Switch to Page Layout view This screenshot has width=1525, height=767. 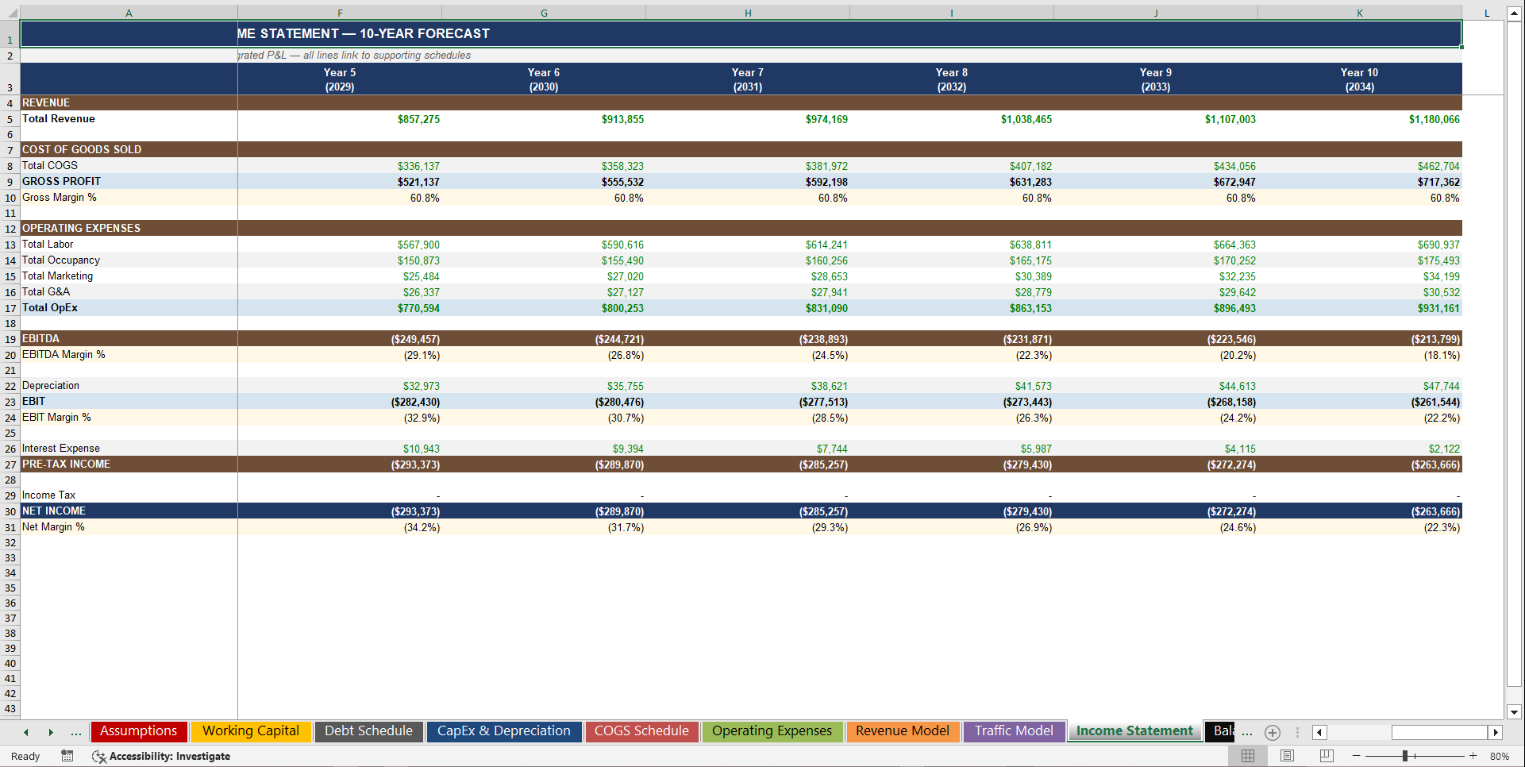click(1287, 756)
